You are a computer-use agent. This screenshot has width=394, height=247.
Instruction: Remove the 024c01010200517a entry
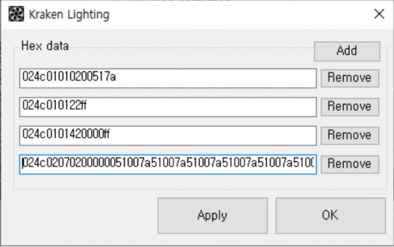point(349,78)
